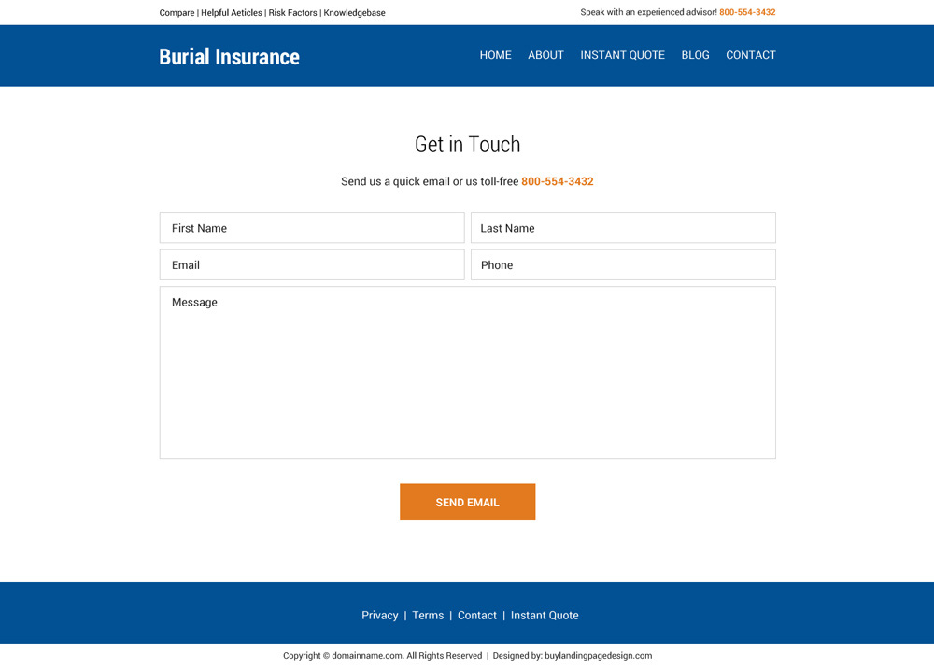Viewport: 934px width, 668px height.
Task: Open the ABOUT navigation item
Action: click(545, 55)
